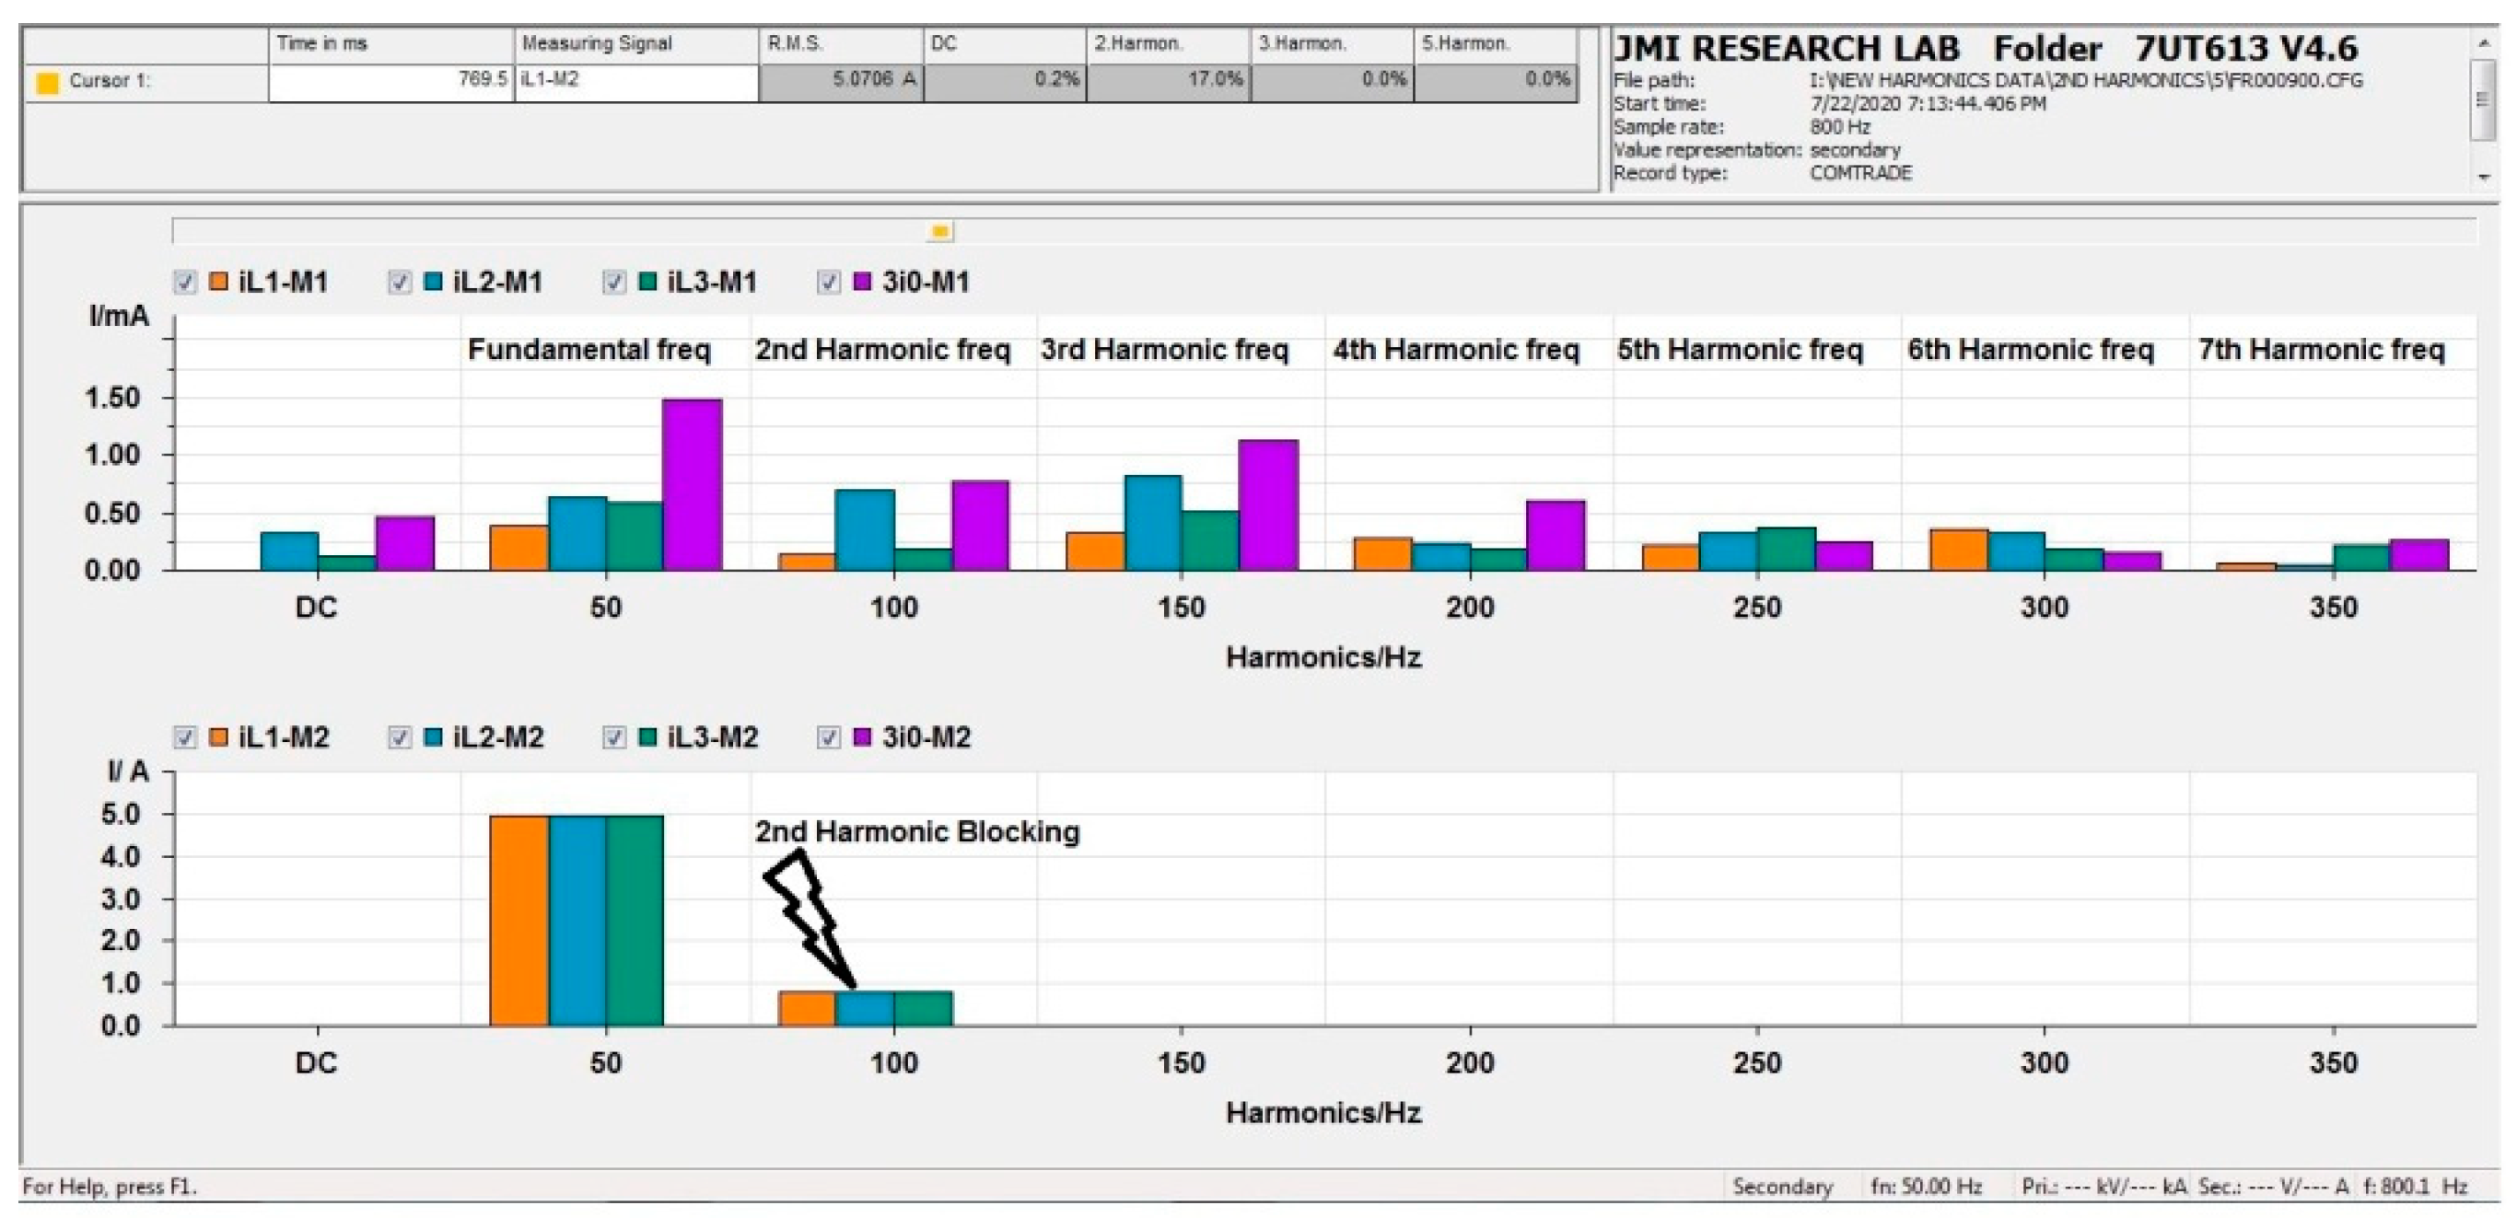Screen dimensions: 2517x1229
Task: Click the yellow Cursor 1 marker icon
Action: click(47, 82)
